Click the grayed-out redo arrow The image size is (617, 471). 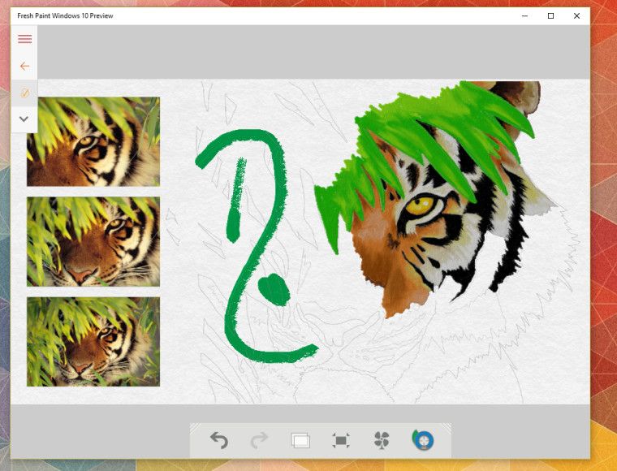tap(259, 440)
